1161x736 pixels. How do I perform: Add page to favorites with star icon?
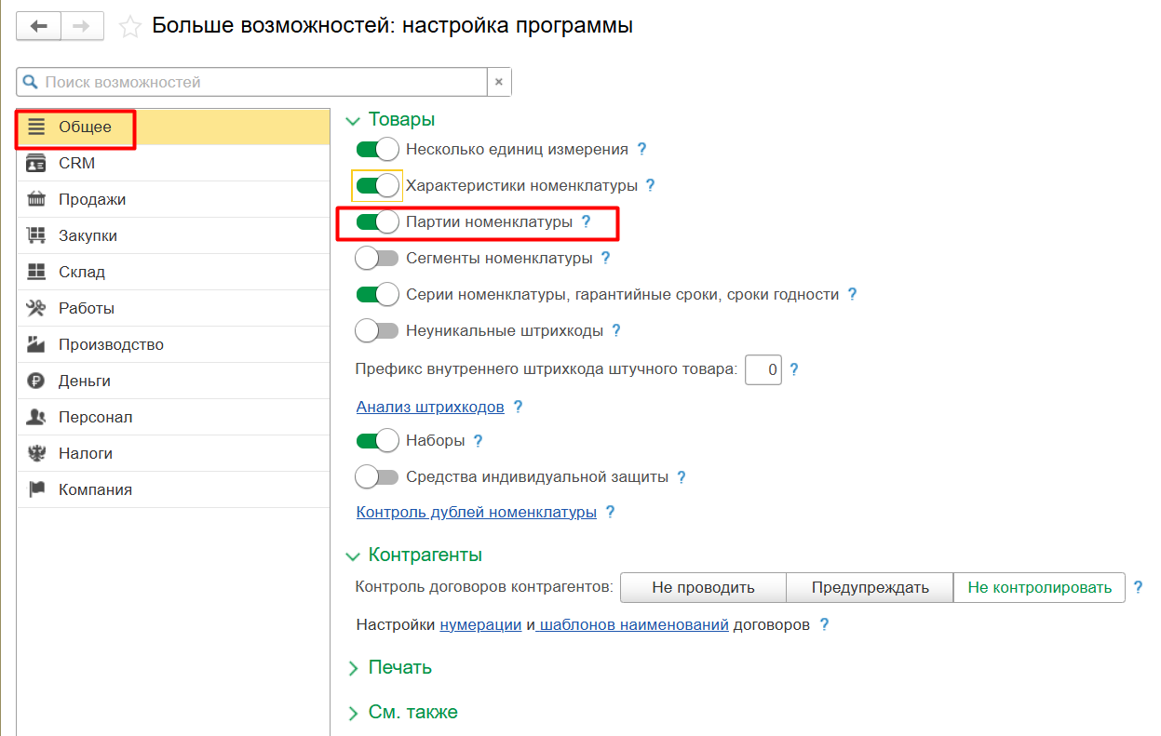tap(130, 27)
